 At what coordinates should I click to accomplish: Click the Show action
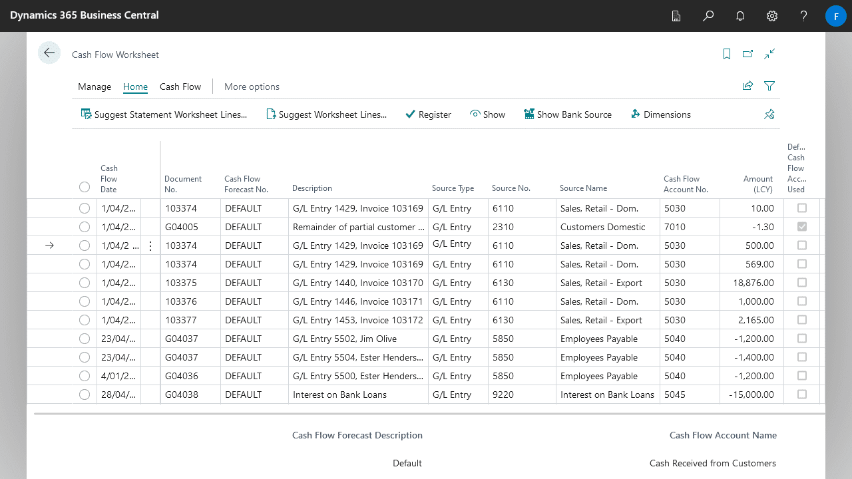pos(487,114)
